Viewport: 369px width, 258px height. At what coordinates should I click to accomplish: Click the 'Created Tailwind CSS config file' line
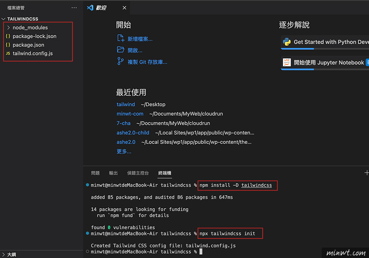163,245
